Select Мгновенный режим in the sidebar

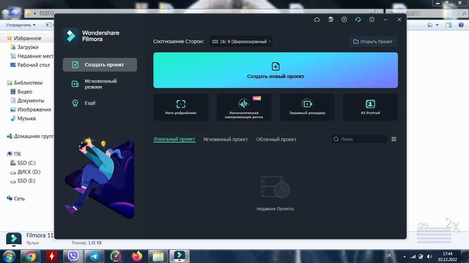(x=100, y=84)
